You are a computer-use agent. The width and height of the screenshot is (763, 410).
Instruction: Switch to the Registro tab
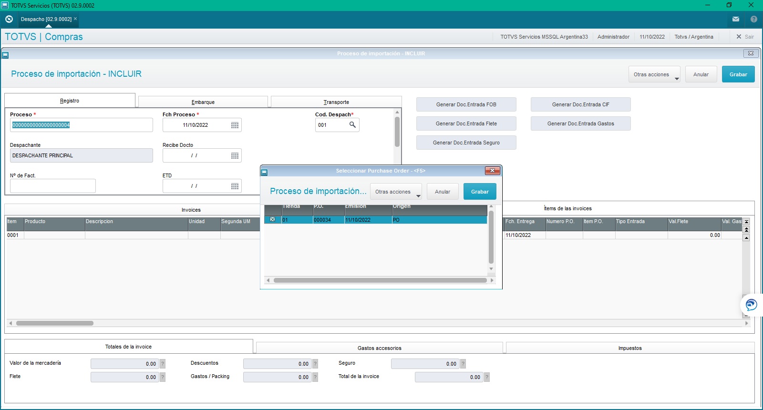point(70,101)
